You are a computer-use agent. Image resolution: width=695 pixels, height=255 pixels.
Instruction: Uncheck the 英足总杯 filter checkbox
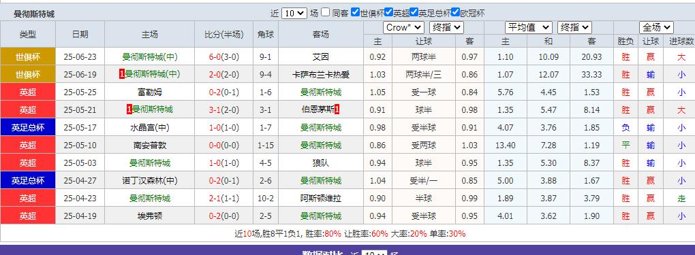click(414, 12)
